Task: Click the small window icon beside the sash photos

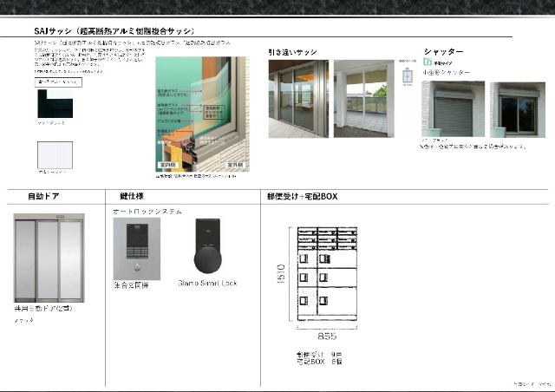Action: [408, 76]
